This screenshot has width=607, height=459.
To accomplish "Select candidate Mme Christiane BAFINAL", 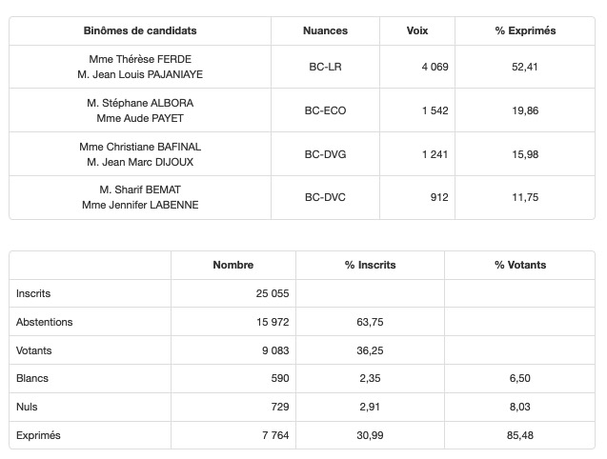I will [140, 147].
